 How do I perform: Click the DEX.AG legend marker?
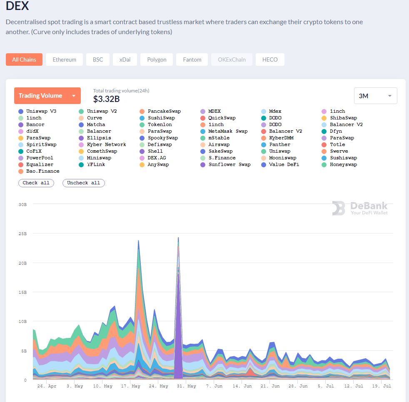[x=142, y=158]
